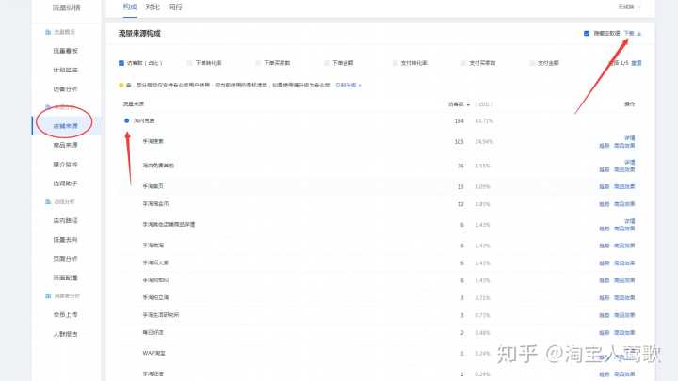The width and height of the screenshot is (678, 381).
Task: Click the 每日好店 source name
Action: (153, 333)
